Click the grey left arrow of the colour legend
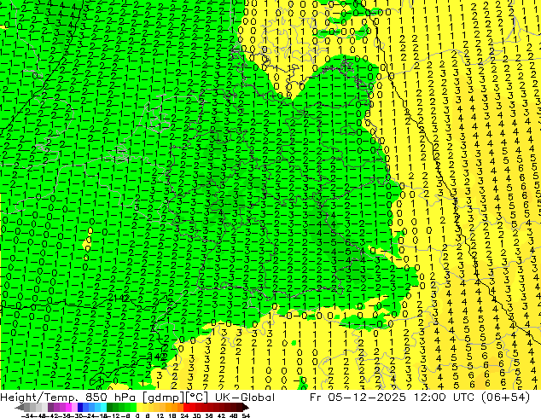Viewport: 541px width, 418px height. [x=19, y=408]
